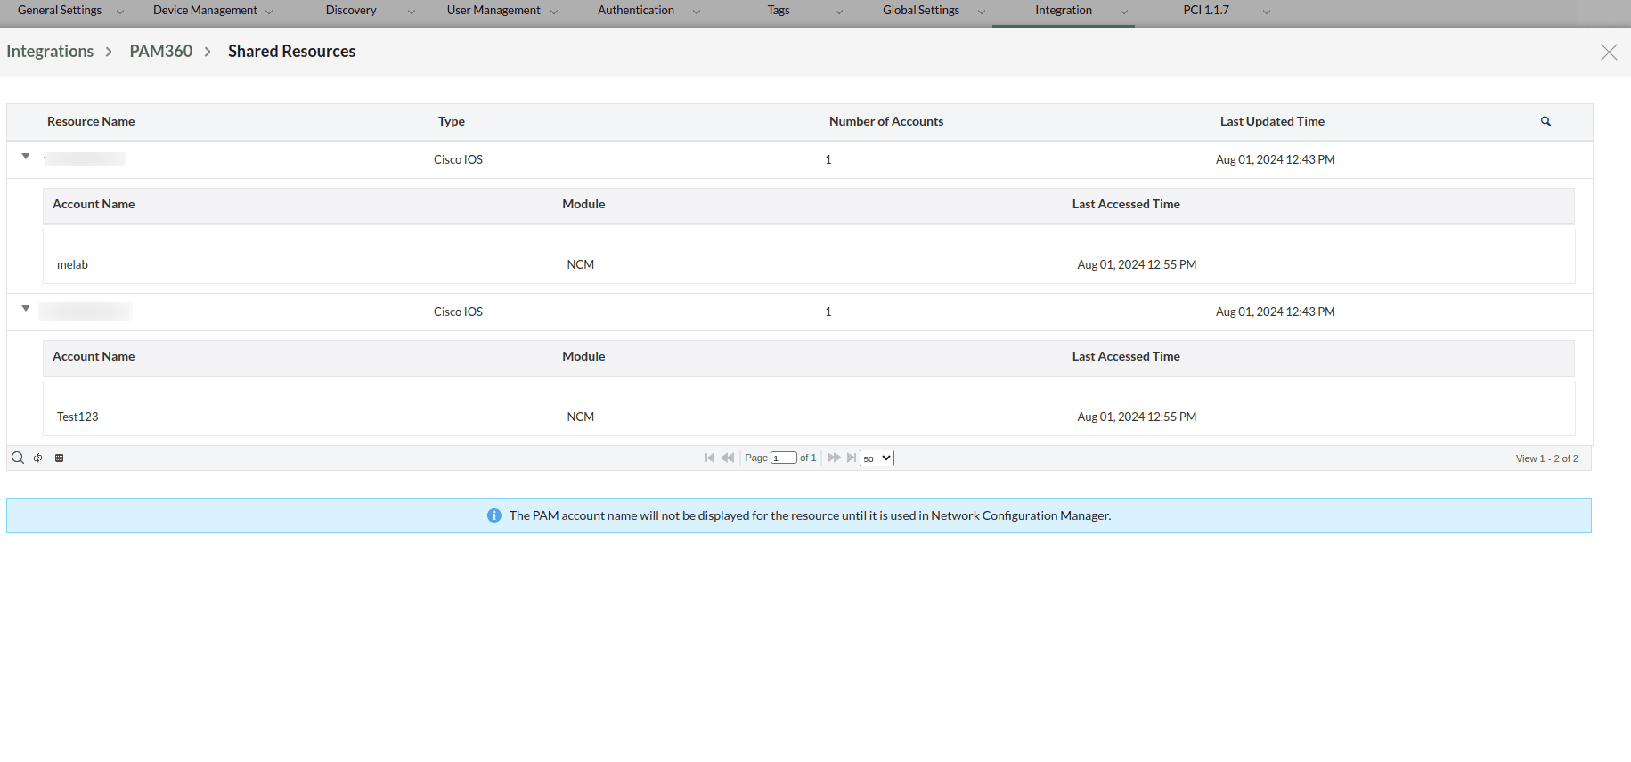Click Test123 last accessed time value
1631x762 pixels.
[1137, 417]
